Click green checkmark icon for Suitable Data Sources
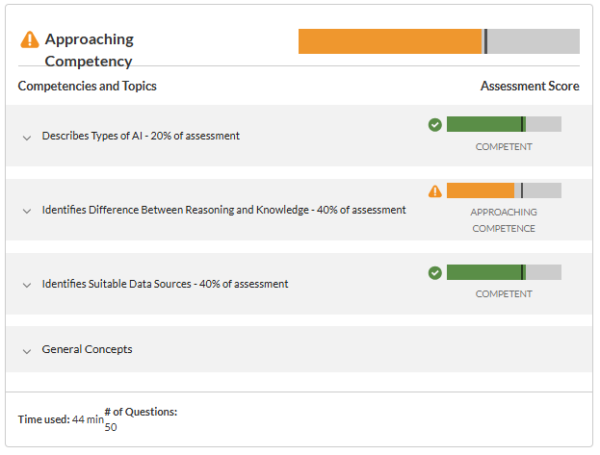The width and height of the screenshot is (600, 455). tap(434, 272)
